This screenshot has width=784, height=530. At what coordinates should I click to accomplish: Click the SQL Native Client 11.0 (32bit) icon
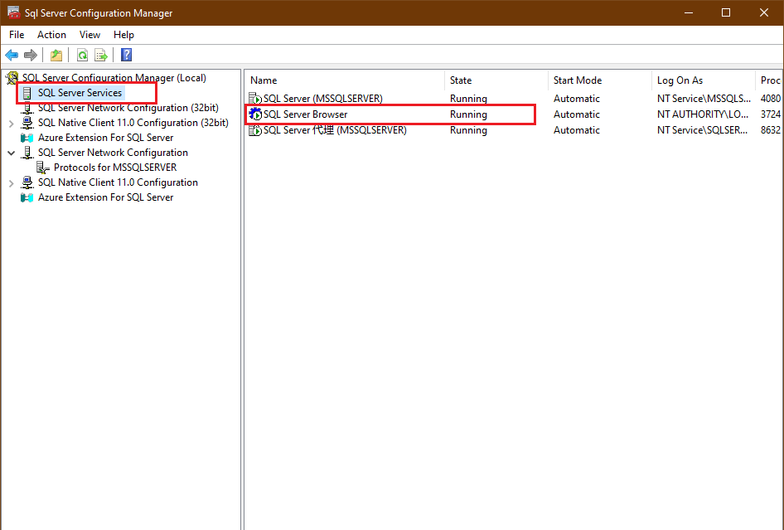(x=27, y=123)
